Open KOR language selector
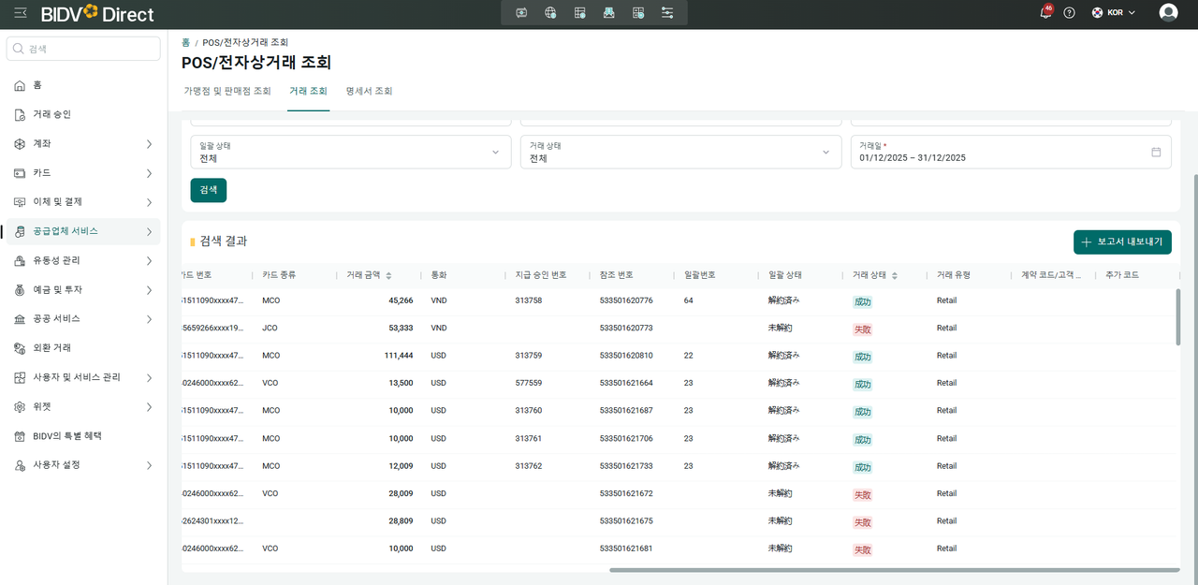The width and height of the screenshot is (1198, 585). [1114, 13]
